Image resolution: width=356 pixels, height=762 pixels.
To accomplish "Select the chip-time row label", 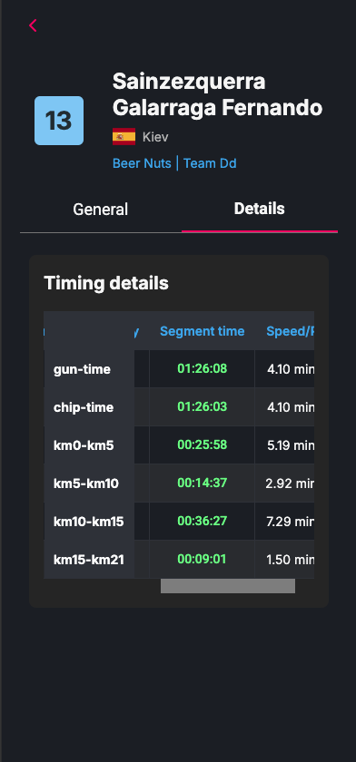I will click(84, 407).
